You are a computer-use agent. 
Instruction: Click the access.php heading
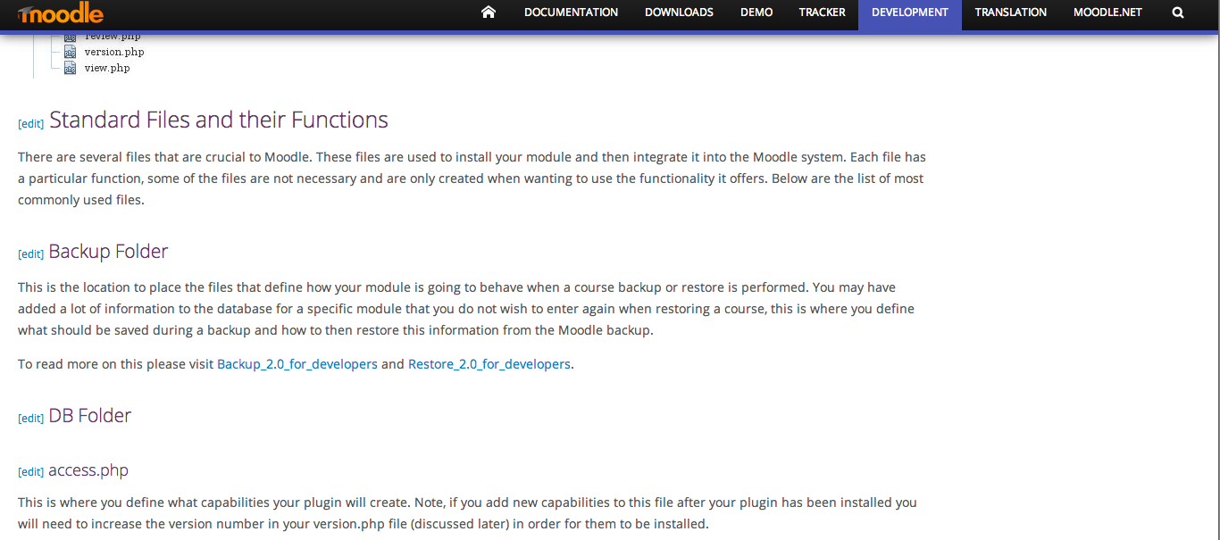click(88, 470)
